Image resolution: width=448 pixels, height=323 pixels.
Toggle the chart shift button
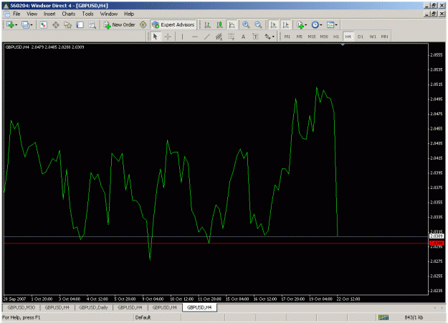tap(285, 25)
